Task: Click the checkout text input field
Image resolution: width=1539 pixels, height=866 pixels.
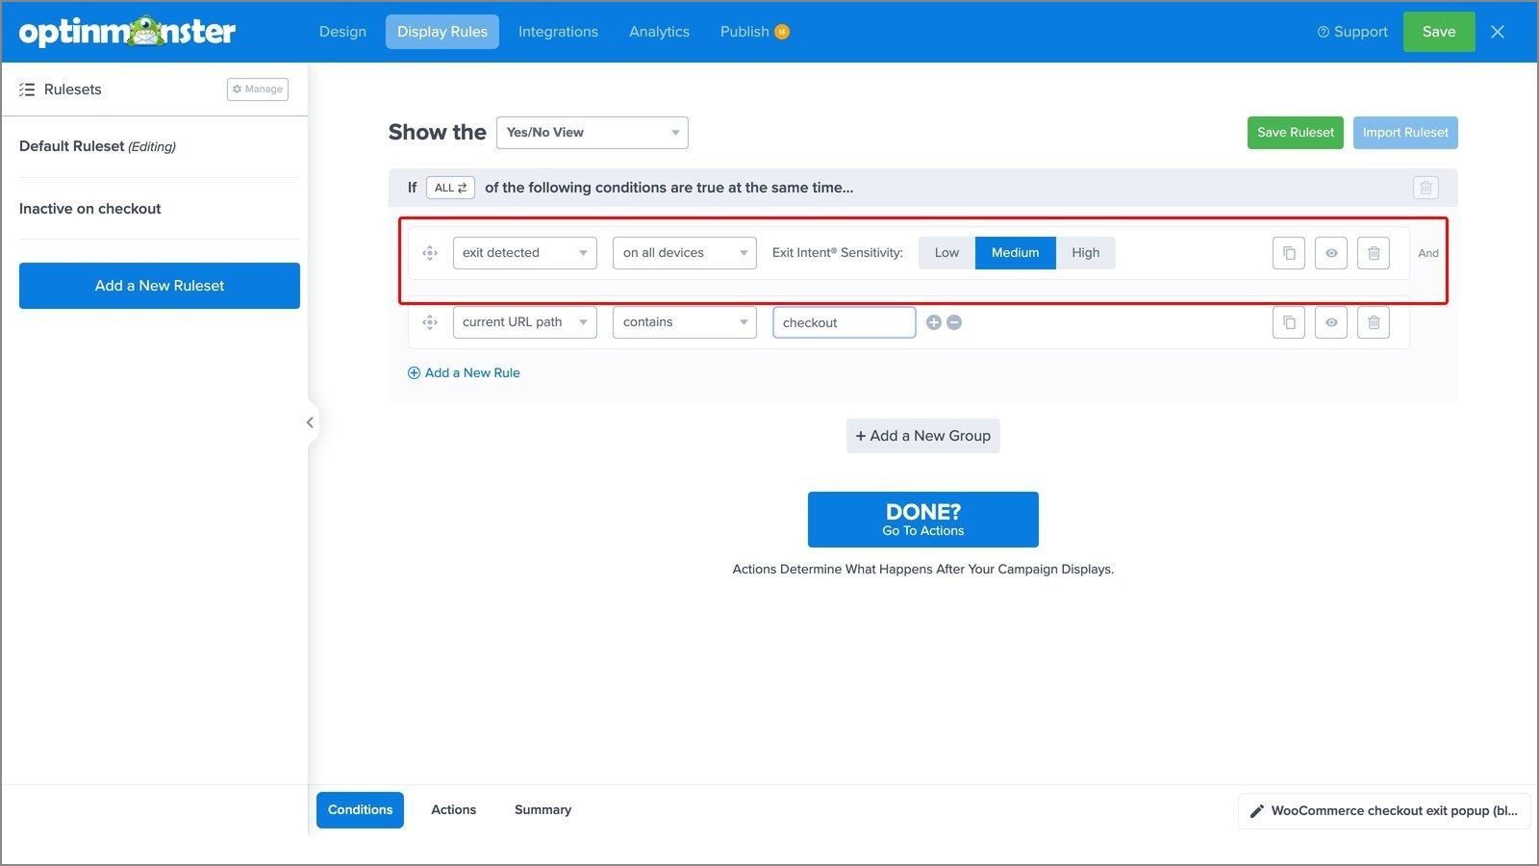Action: coord(845,322)
